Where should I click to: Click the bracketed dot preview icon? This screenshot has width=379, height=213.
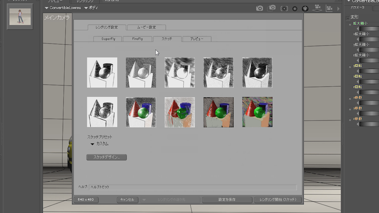pos(284,9)
